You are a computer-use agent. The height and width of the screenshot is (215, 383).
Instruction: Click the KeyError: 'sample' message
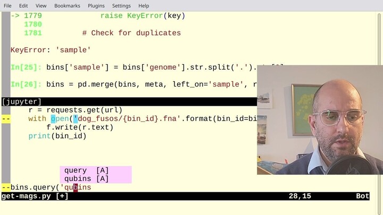coord(51,50)
